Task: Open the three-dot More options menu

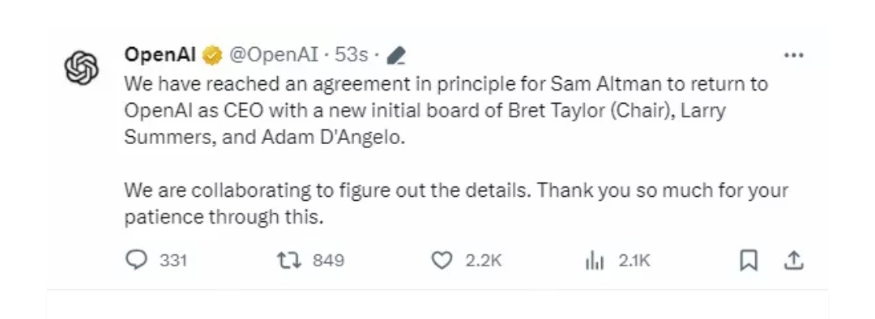Action: point(793,55)
